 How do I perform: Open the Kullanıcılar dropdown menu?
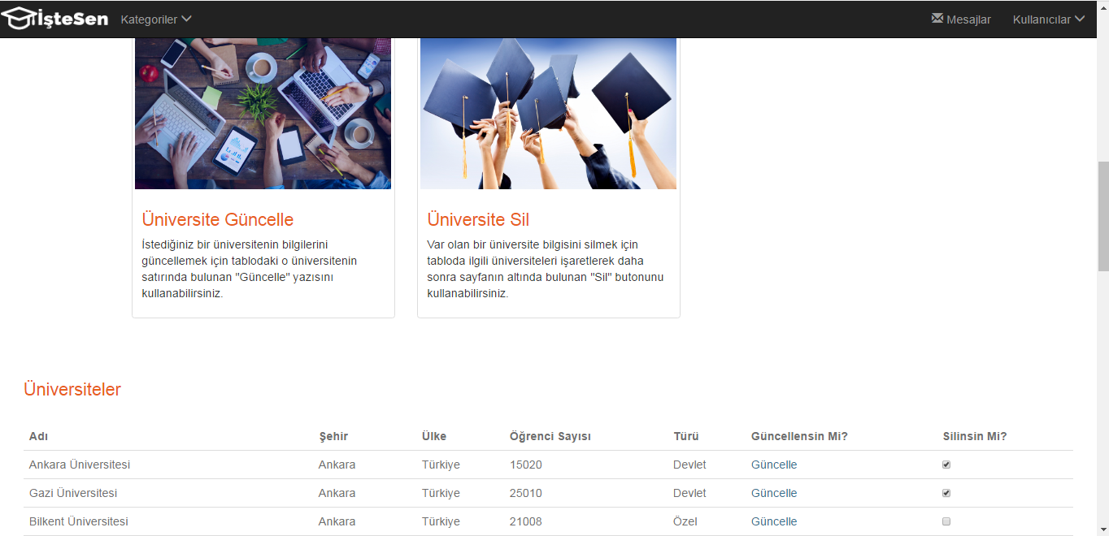[1049, 19]
